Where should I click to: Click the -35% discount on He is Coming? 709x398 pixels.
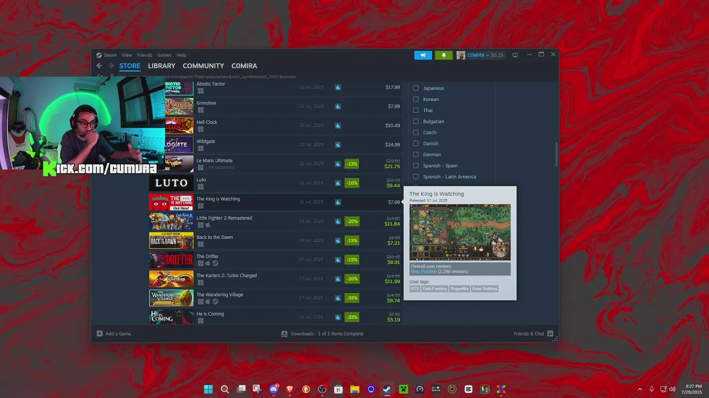click(x=352, y=317)
